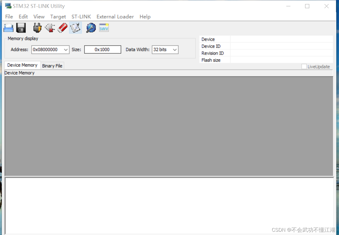Open the ST-LINK menu

coord(81,17)
